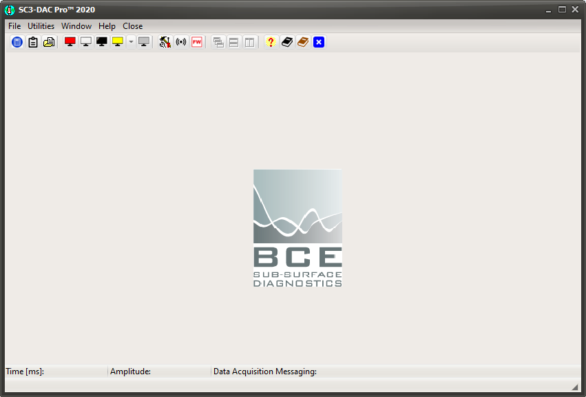This screenshot has width=586, height=397.
Task: Select the gray monitor icon
Action: tap(144, 42)
